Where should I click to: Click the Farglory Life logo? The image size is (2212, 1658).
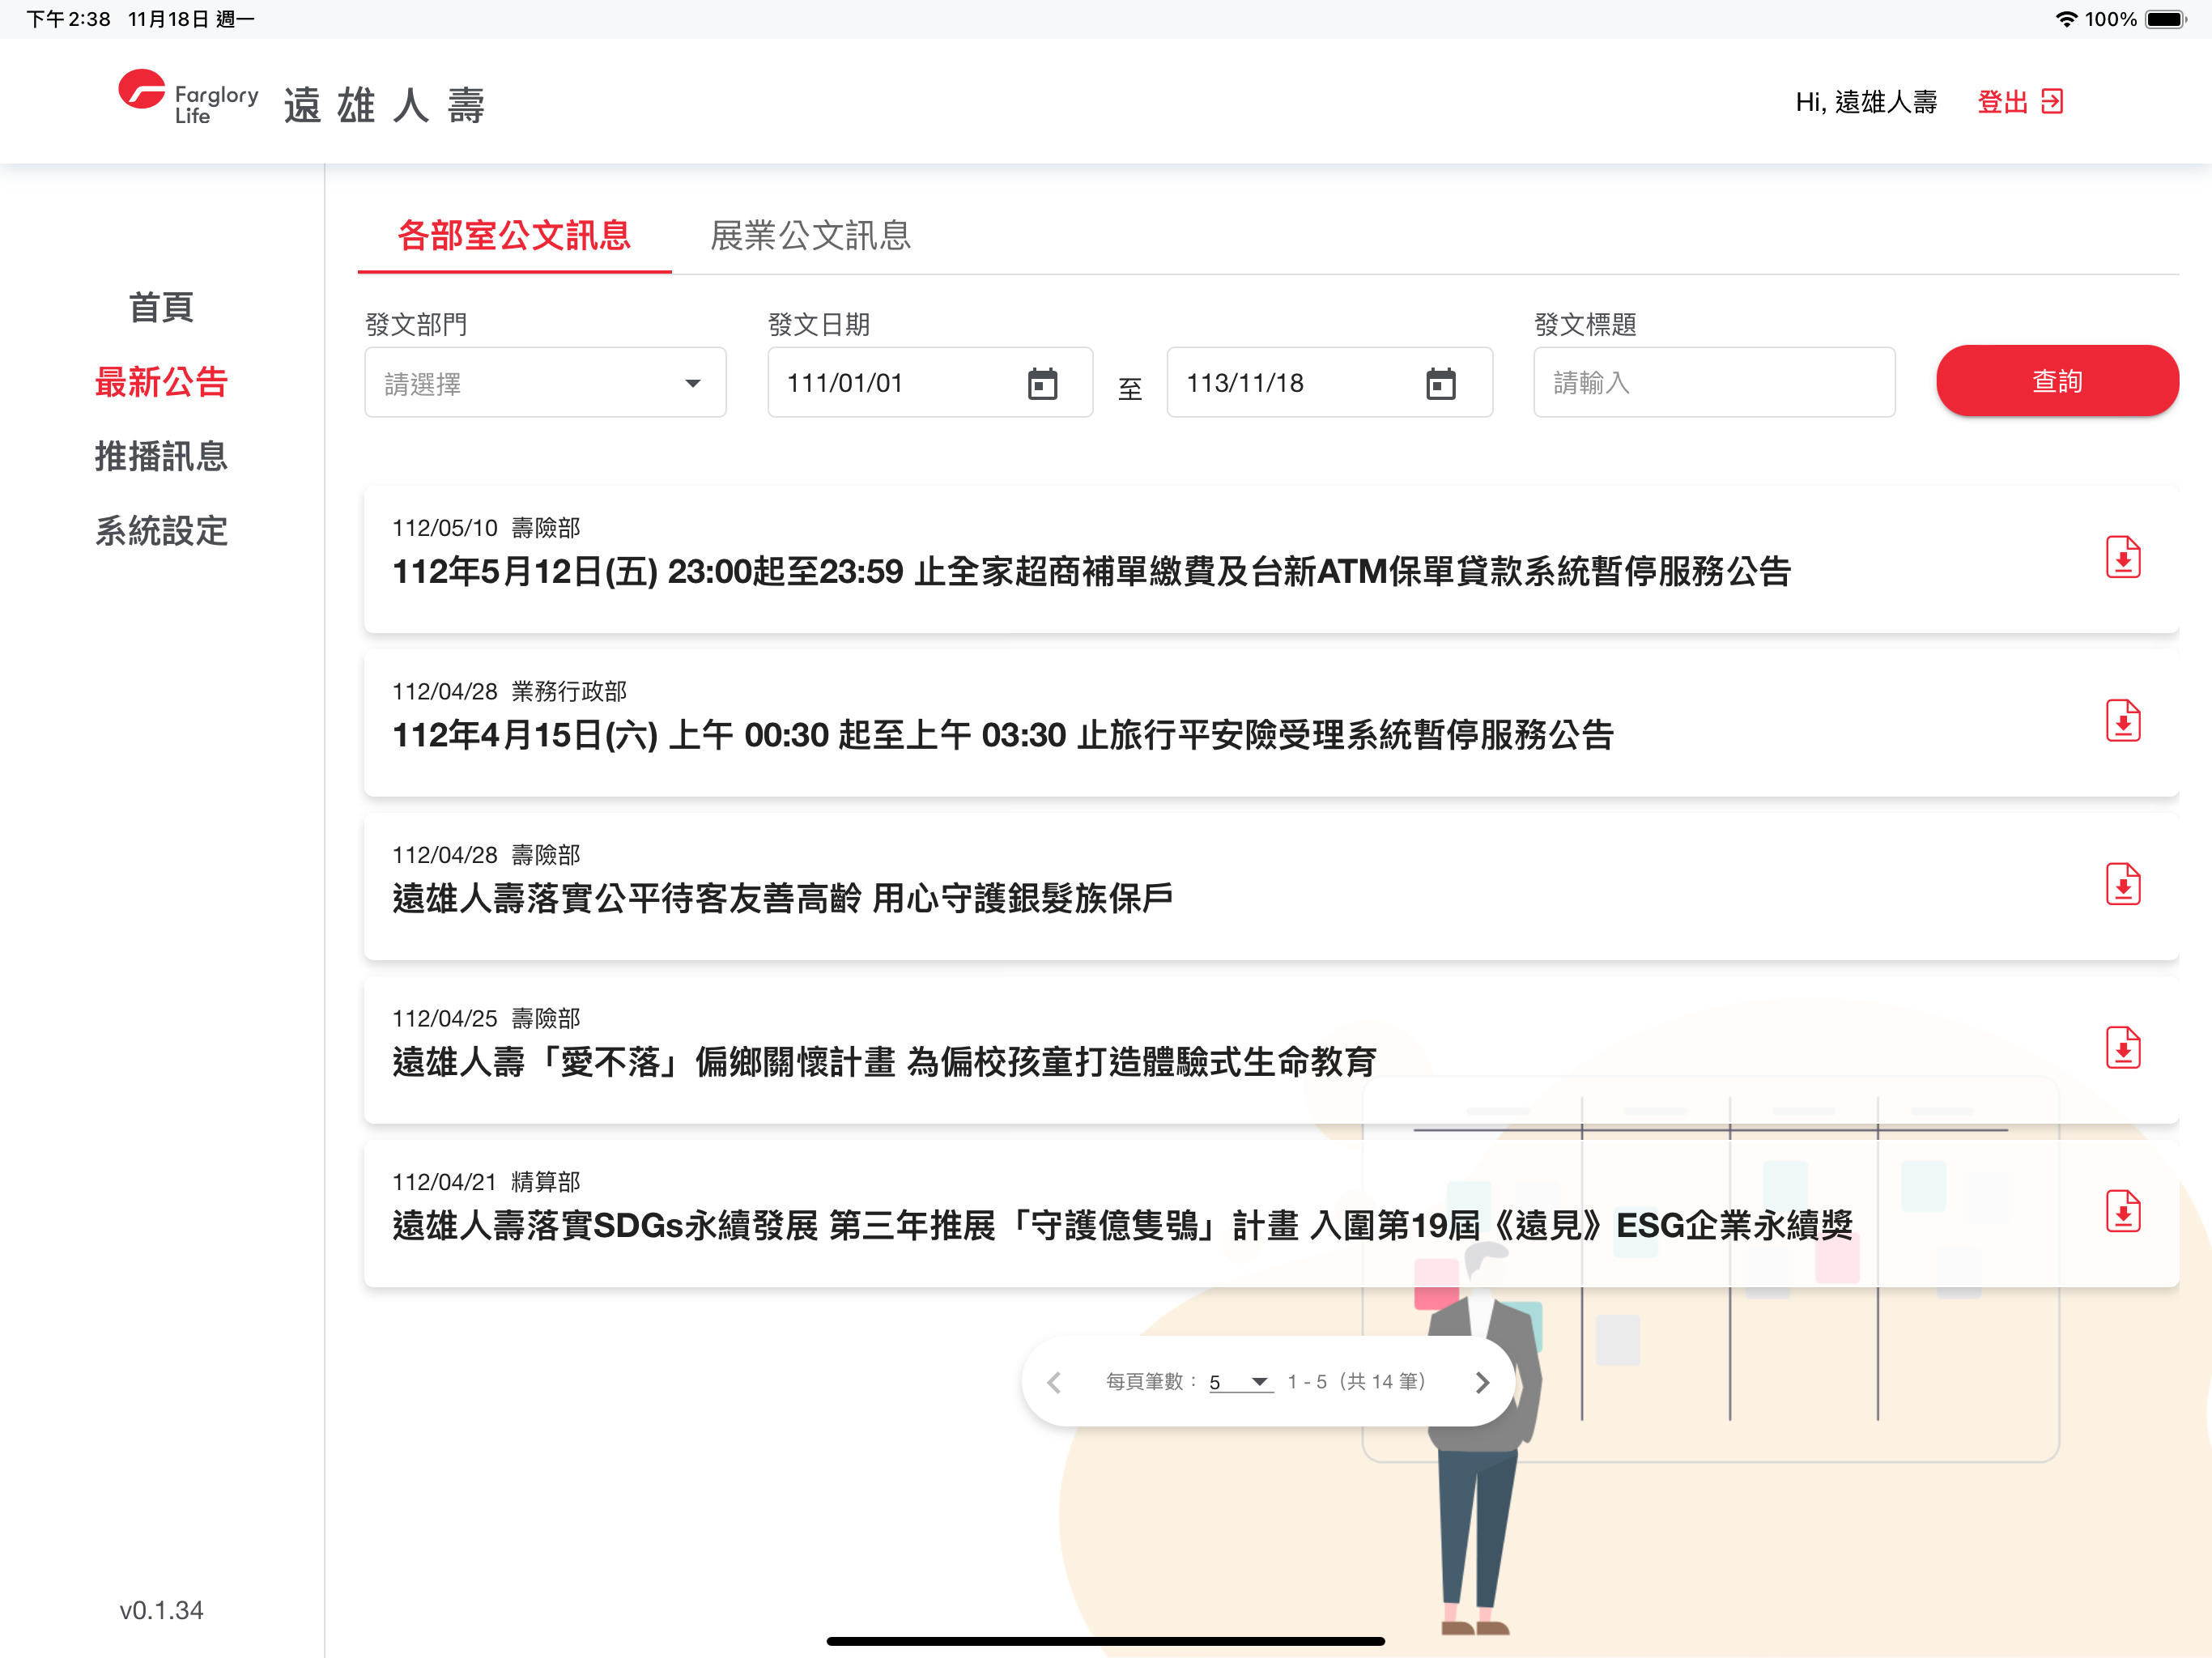tap(189, 99)
